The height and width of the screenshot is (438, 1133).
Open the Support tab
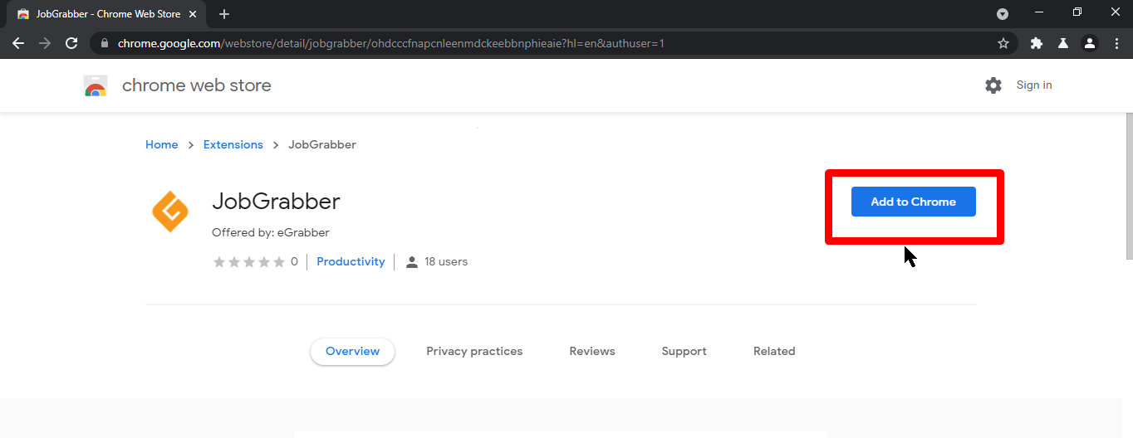click(684, 351)
